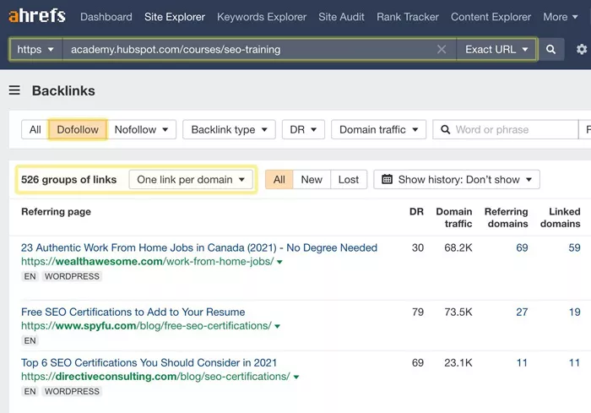Expand the More menu
Screen dimensions: 591x413
560,17
